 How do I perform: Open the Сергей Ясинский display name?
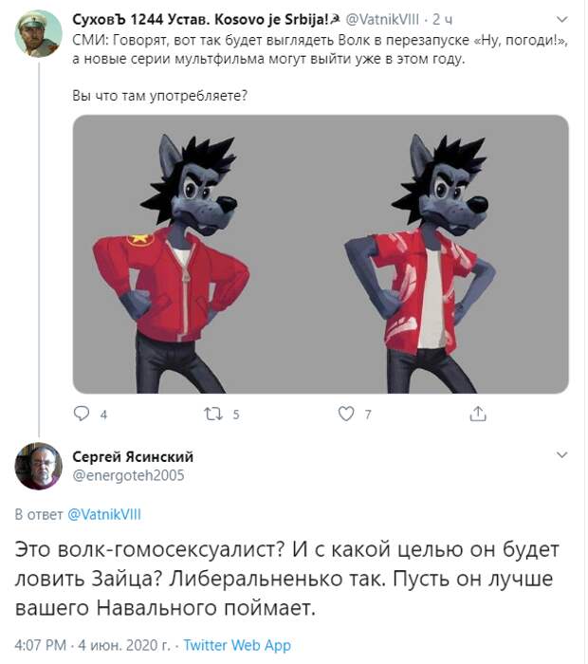(x=133, y=456)
